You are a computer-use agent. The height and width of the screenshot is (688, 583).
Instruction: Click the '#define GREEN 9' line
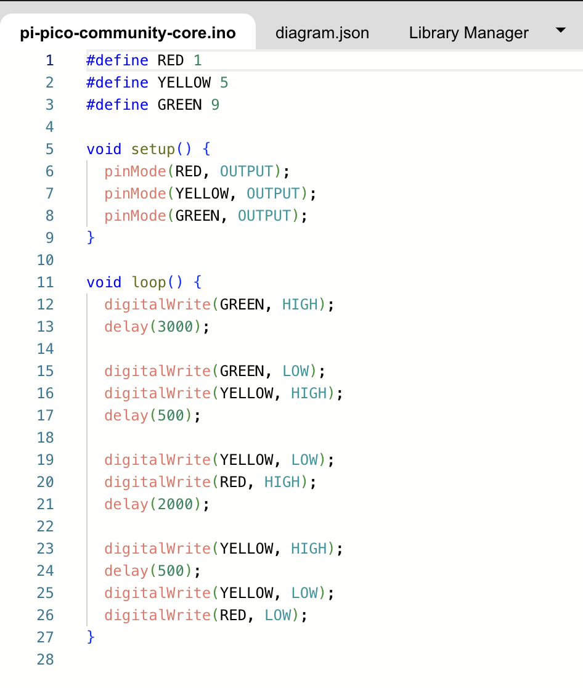[153, 104]
